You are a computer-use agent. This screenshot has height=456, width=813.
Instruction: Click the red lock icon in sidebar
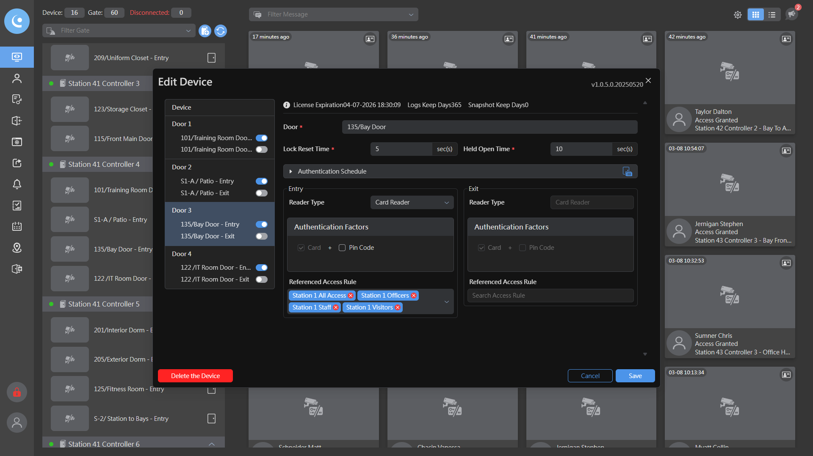pyautogui.click(x=17, y=392)
